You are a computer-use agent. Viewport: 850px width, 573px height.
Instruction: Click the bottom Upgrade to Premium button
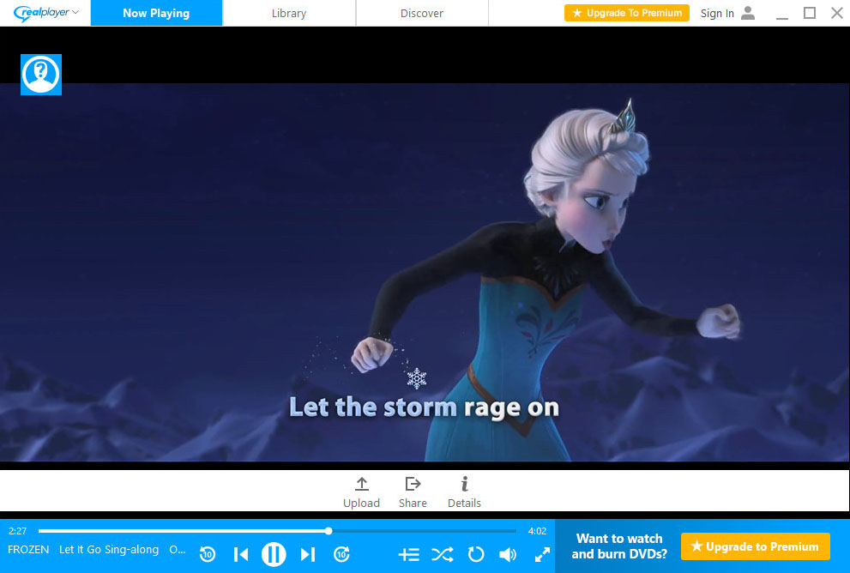(x=755, y=546)
